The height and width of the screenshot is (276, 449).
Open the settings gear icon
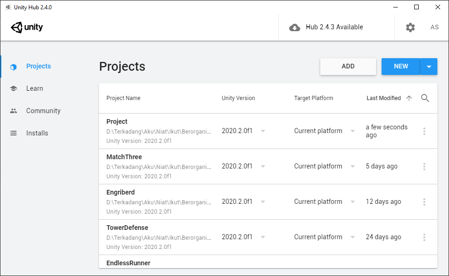(410, 27)
